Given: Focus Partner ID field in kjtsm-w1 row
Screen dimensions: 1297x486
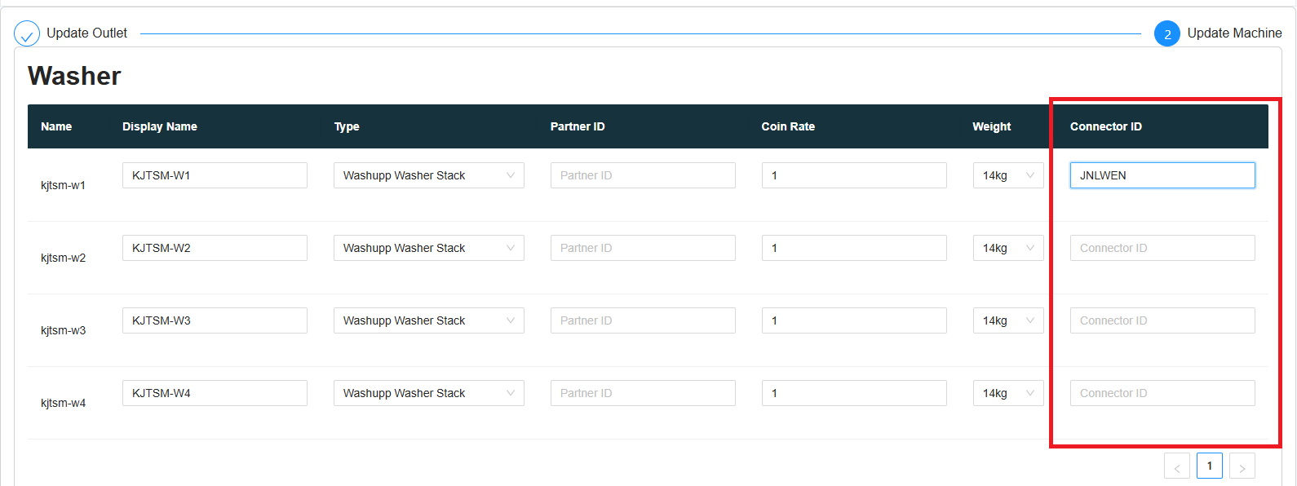Looking at the screenshot, I should point(643,175).
